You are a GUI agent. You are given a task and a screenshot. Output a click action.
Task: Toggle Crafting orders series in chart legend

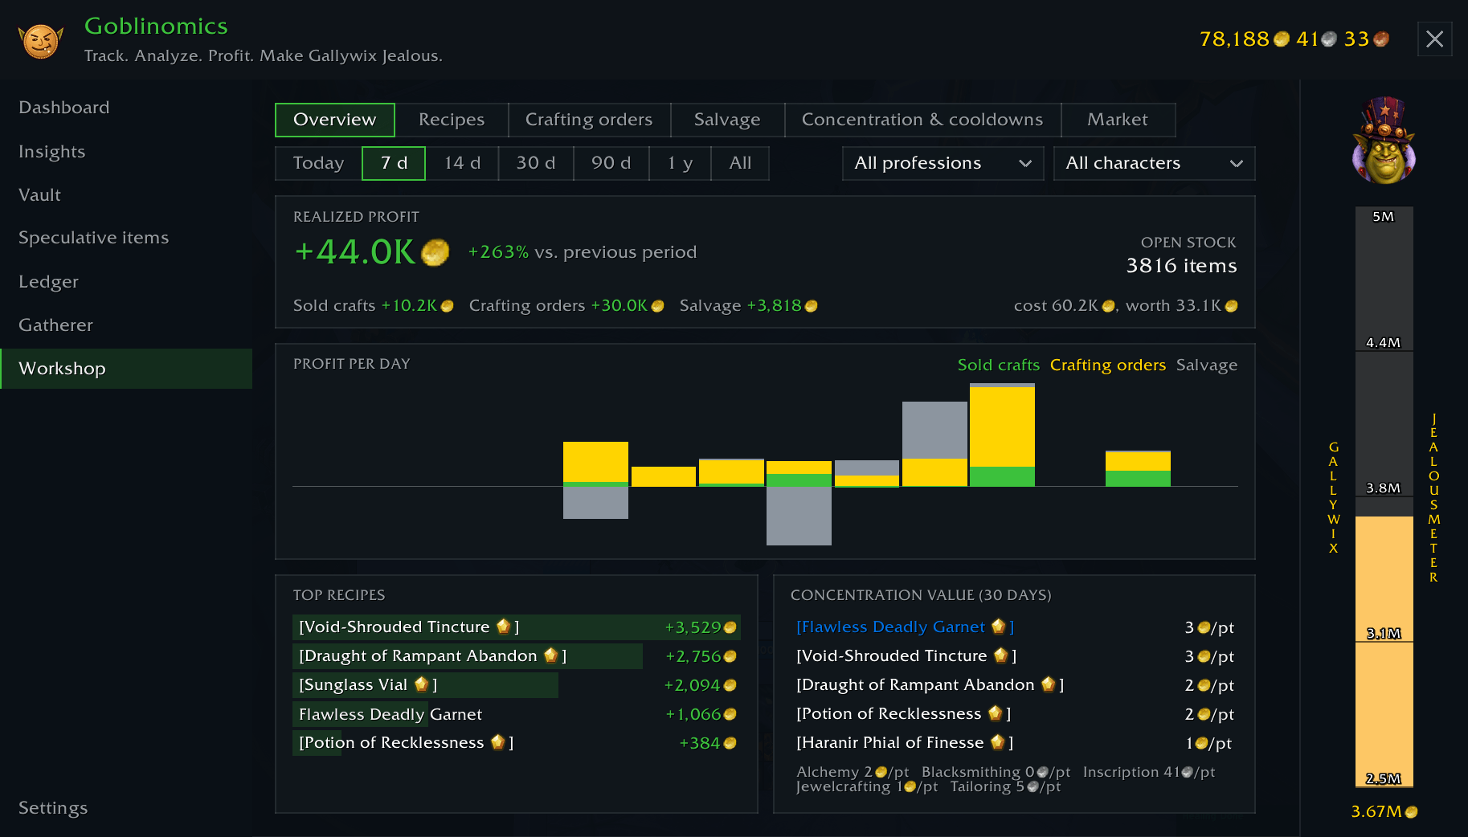click(1107, 365)
